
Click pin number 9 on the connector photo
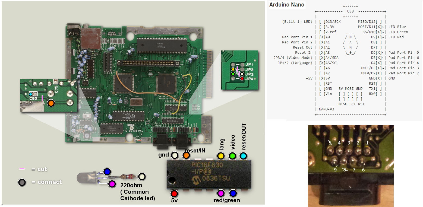pos(336,170)
